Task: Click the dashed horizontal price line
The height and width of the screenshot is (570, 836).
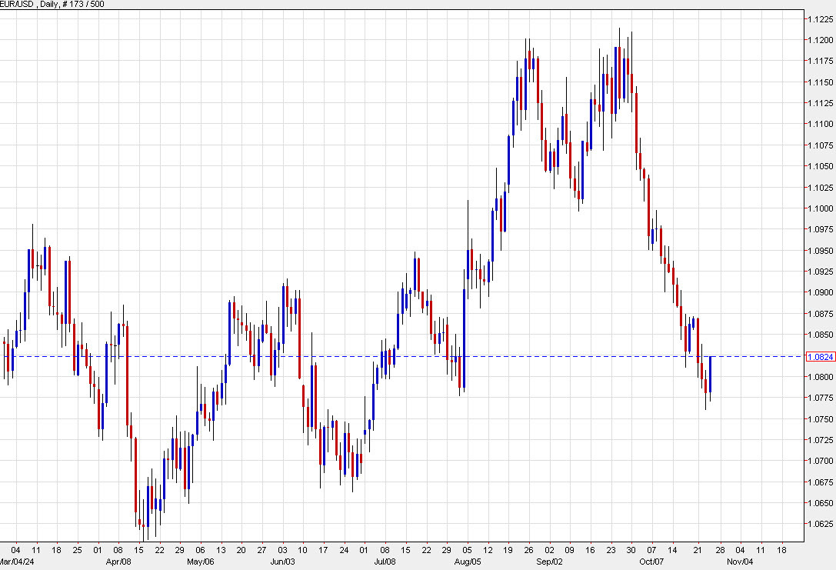Action: tap(385, 355)
